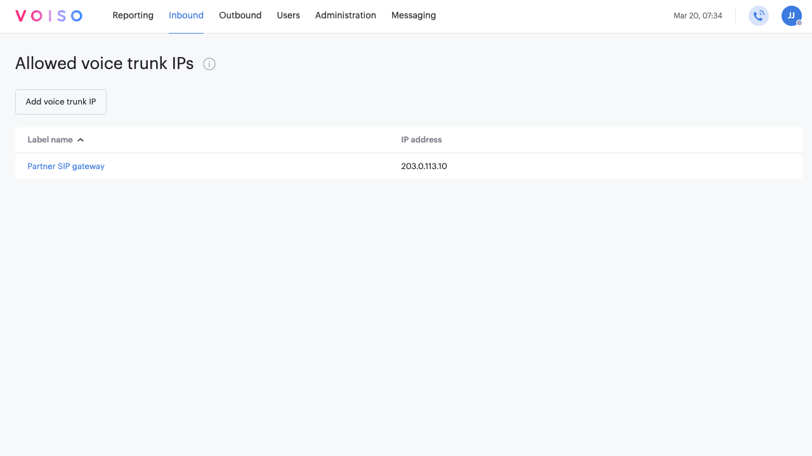
Task: Select the IP address 203.0.113.10 text
Action: point(424,166)
